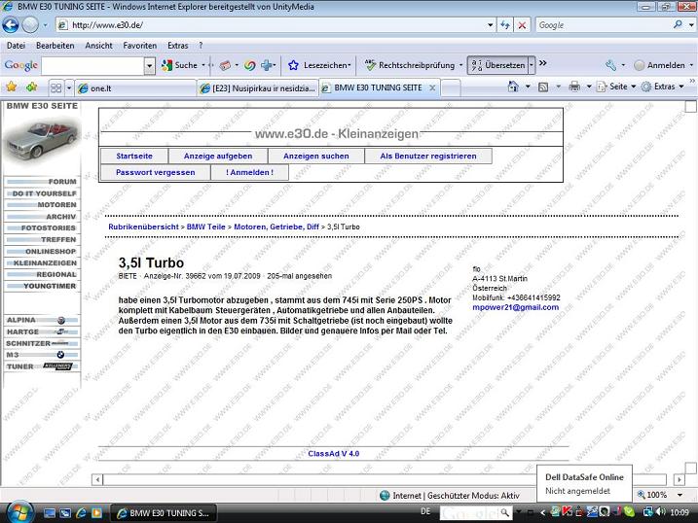Click the search magnifier in Google box

pos(677,24)
